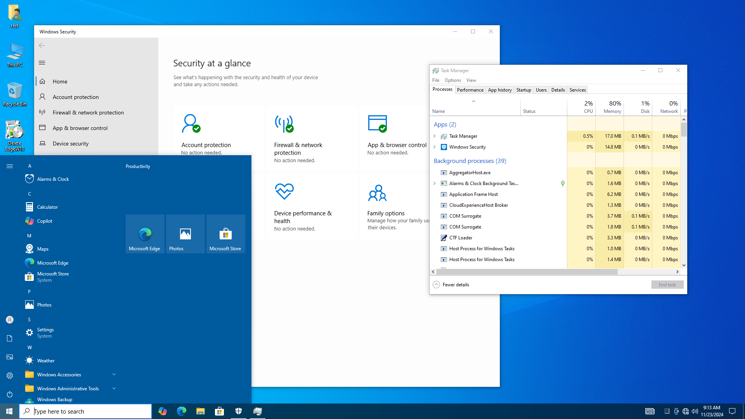Image resolution: width=745 pixels, height=419 pixels.
Task: Click the End task button
Action: pos(667,285)
